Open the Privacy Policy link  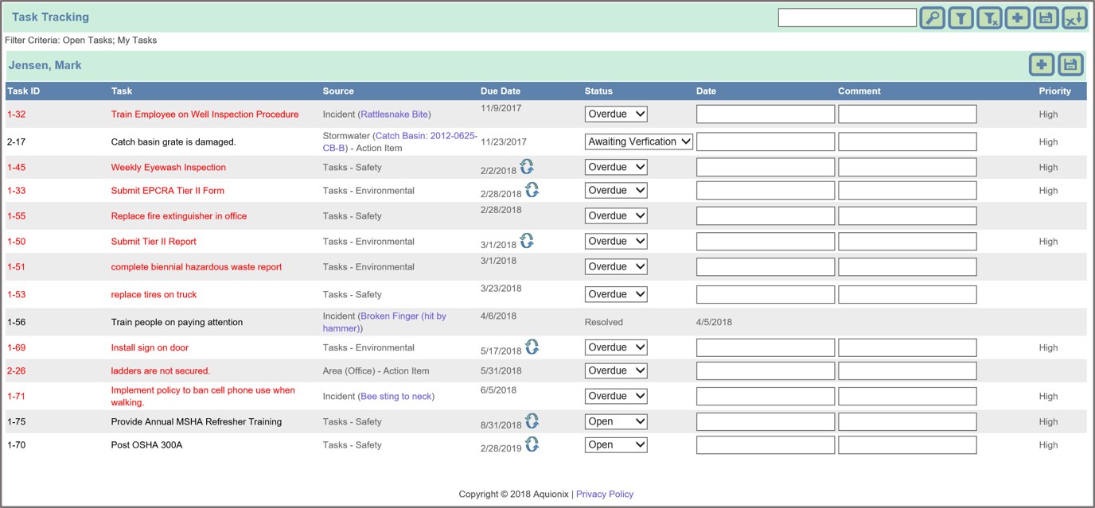(605, 494)
